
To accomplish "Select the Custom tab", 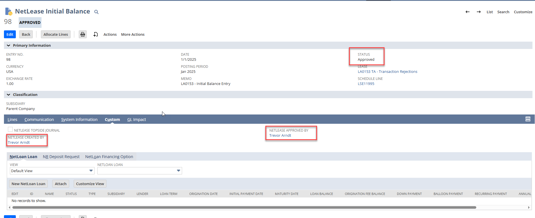I will point(112,120).
